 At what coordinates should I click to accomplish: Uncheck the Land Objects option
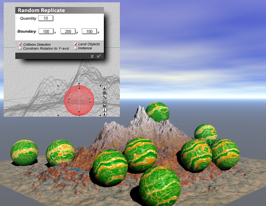pyautogui.click(x=76, y=44)
